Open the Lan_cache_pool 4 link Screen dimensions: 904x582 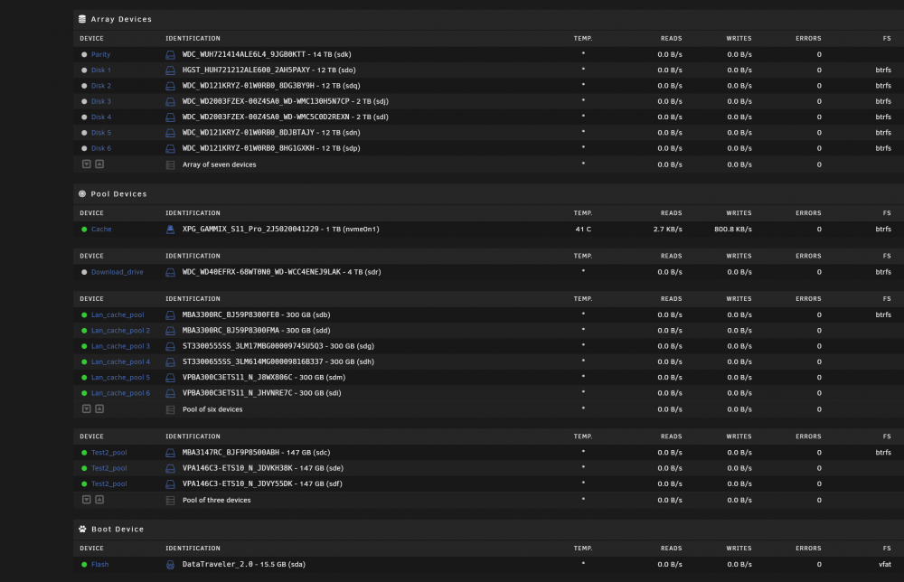coord(120,361)
